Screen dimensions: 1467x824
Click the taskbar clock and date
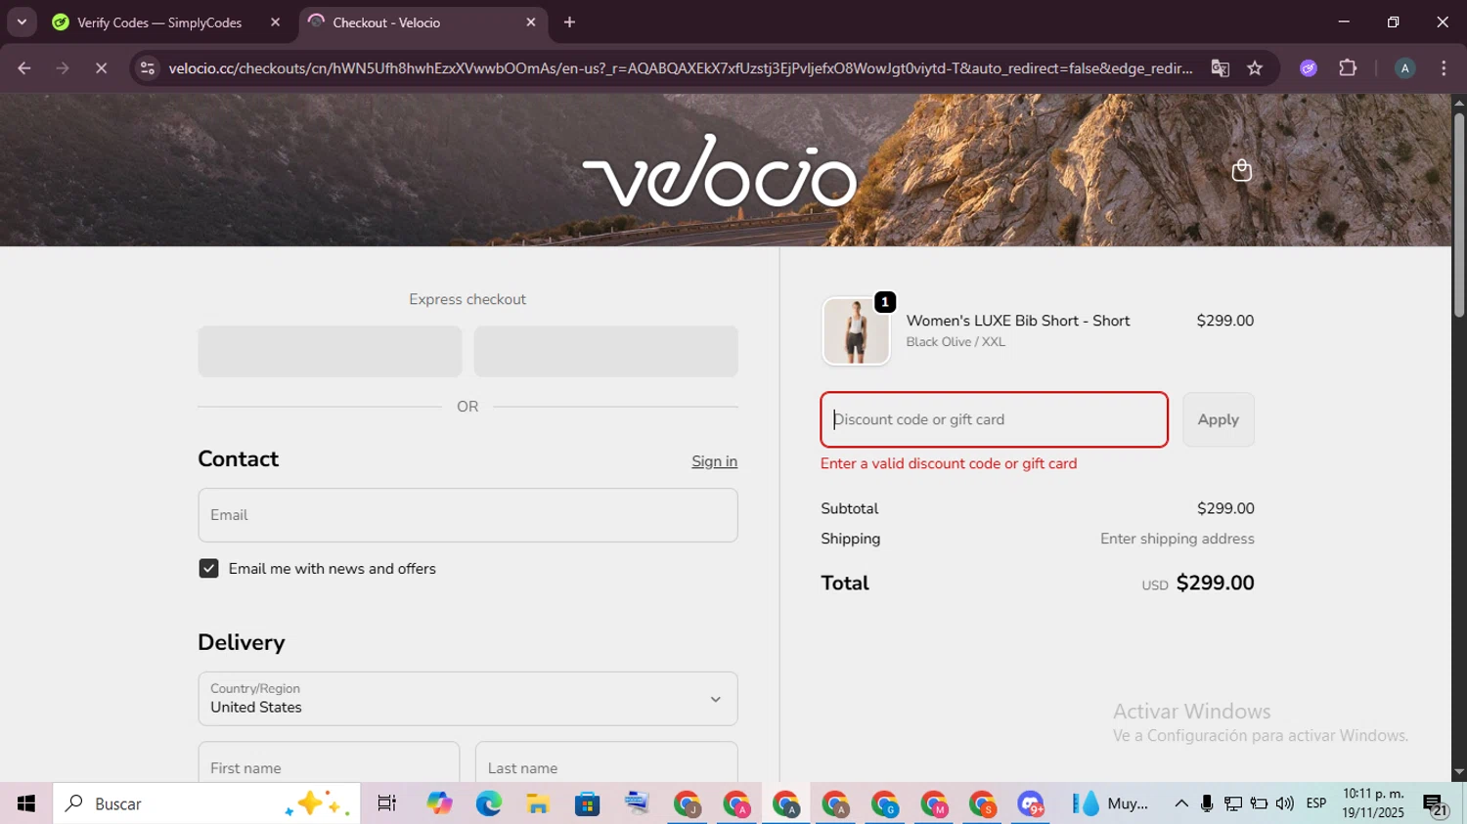click(1373, 803)
